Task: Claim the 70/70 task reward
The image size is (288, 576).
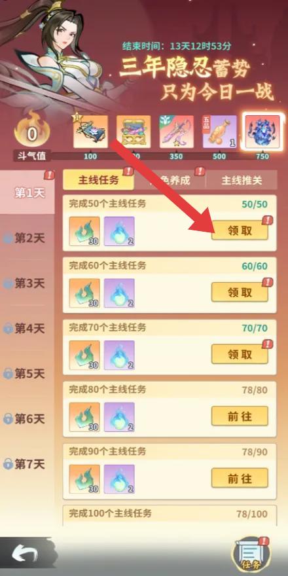Action: [x=240, y=354]
